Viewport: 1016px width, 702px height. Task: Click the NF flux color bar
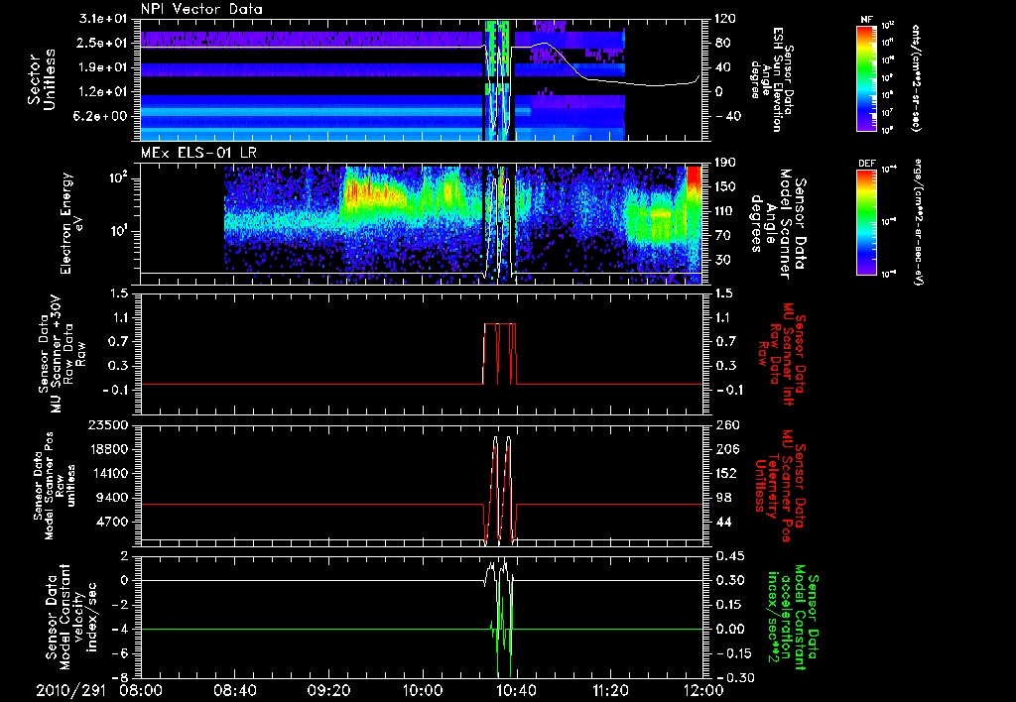click(867, 77)
